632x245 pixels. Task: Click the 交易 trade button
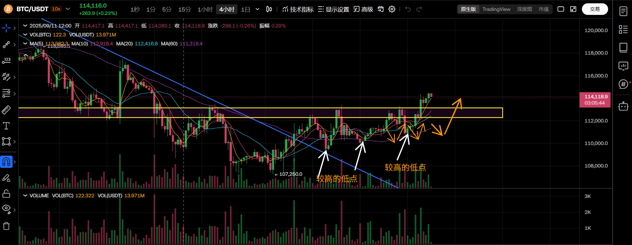tap(595, 9)
